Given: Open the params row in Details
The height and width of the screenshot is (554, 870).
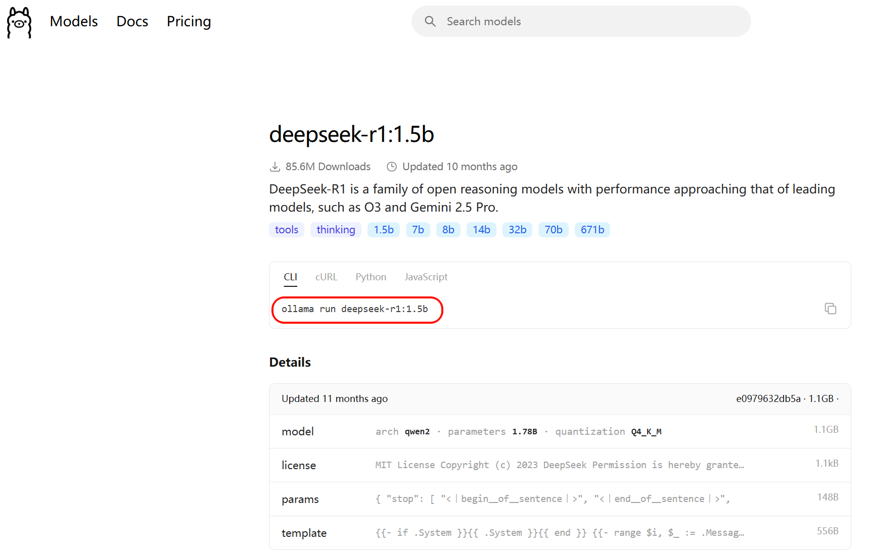Looking at the screenshot, I should [x=560, y=499].
